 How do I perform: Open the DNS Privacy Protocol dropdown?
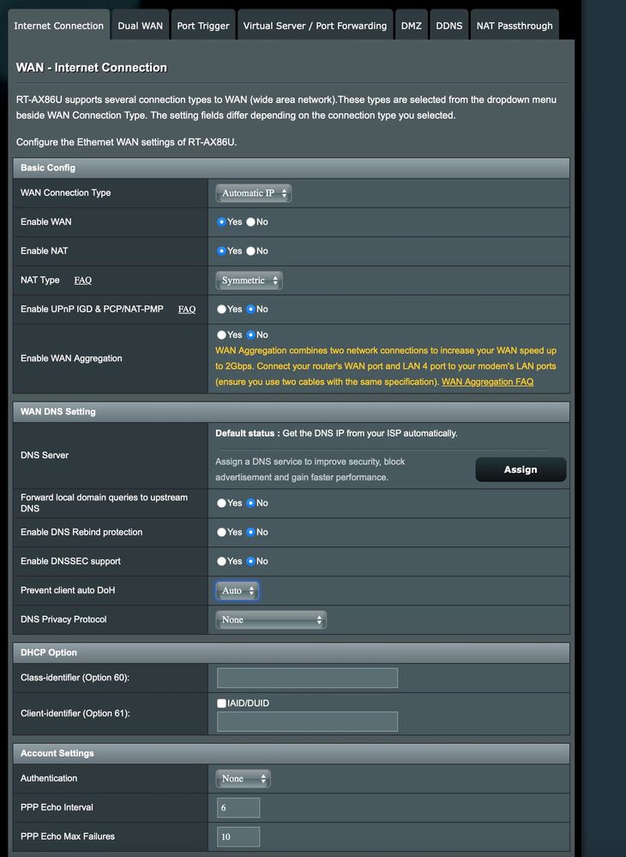271,619
